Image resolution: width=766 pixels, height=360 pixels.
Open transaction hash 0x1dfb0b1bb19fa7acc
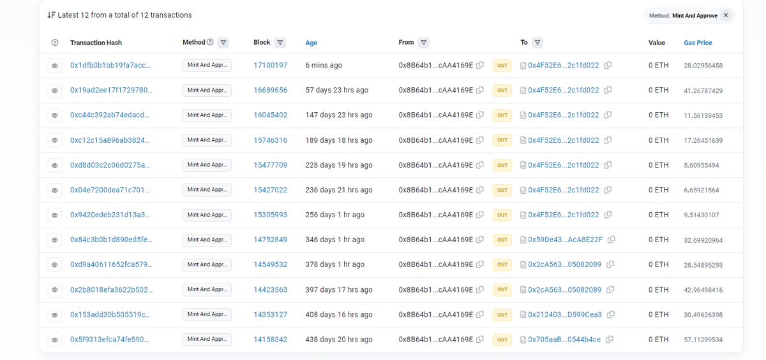pyautogui.click(x=110, y=66)
